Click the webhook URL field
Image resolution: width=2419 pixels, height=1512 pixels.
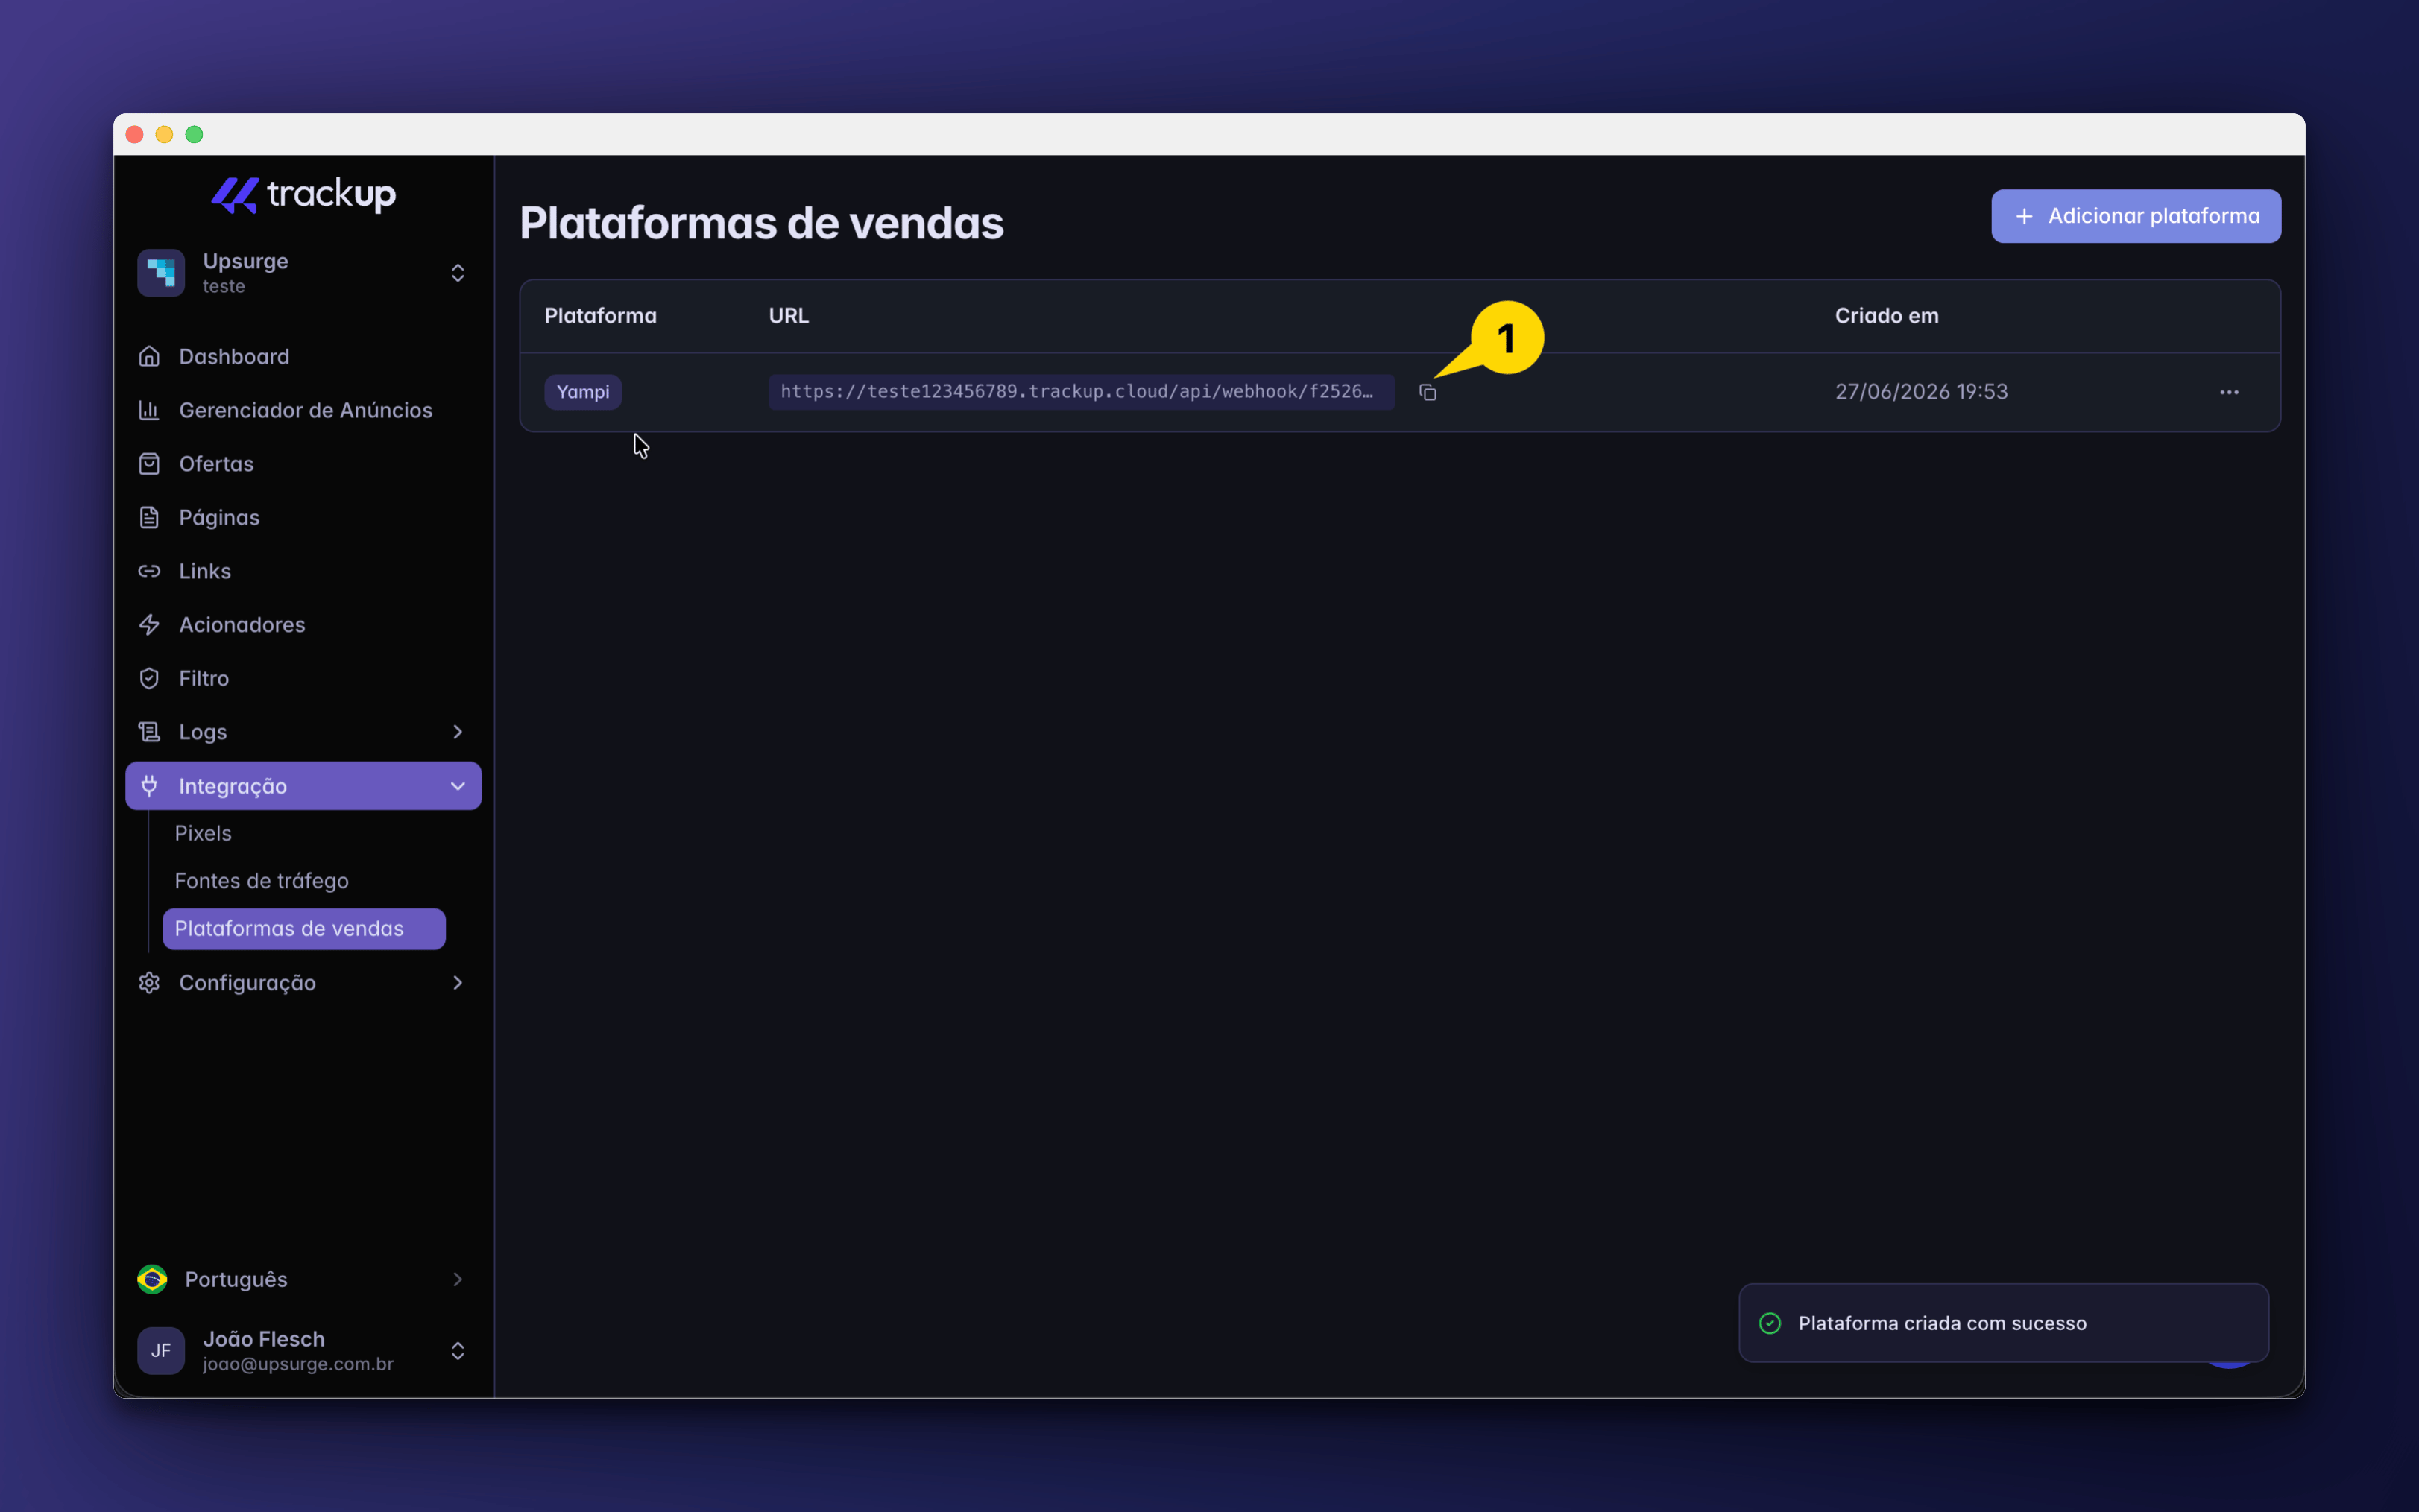(1080, 392)
